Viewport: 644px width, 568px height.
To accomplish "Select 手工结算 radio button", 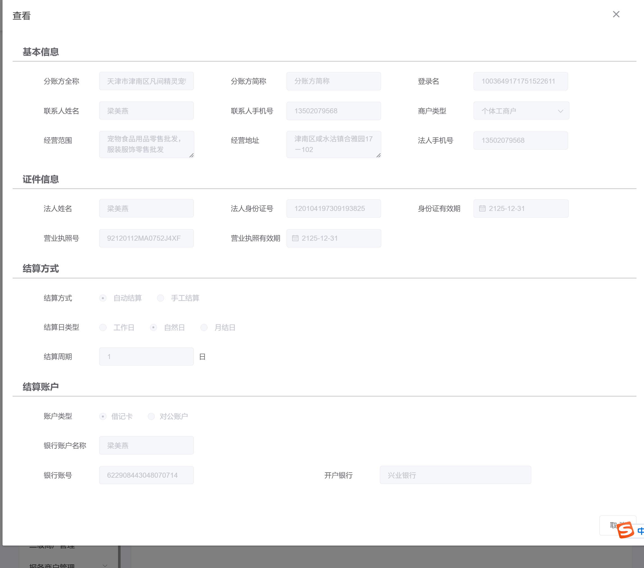I will [x=160, y=298].
